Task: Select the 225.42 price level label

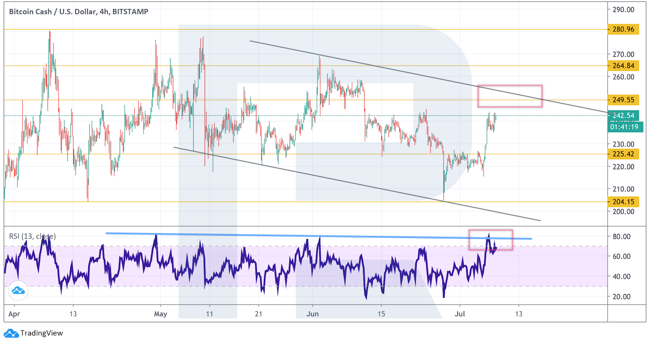Action: (x=624, y=154)
